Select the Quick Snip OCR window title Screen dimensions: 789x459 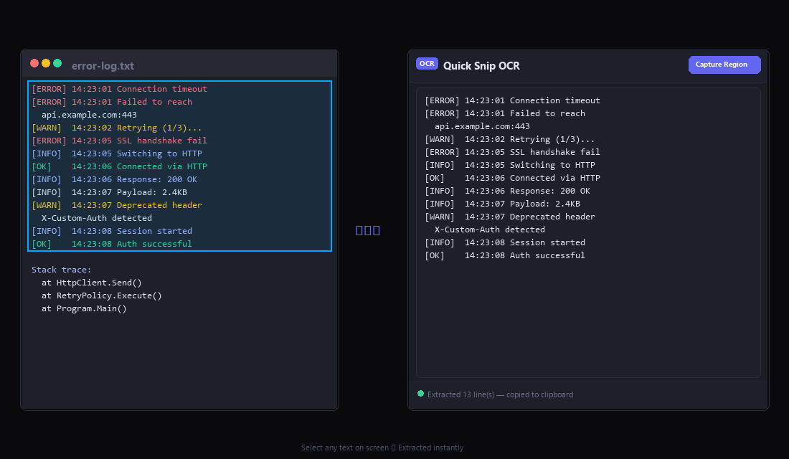(481, 65)
